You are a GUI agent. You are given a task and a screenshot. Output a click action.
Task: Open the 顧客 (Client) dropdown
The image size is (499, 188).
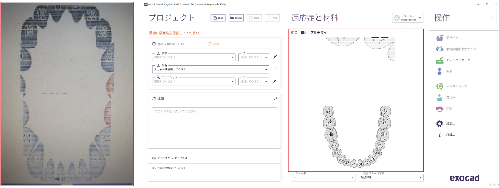click(x=194, y=58)
